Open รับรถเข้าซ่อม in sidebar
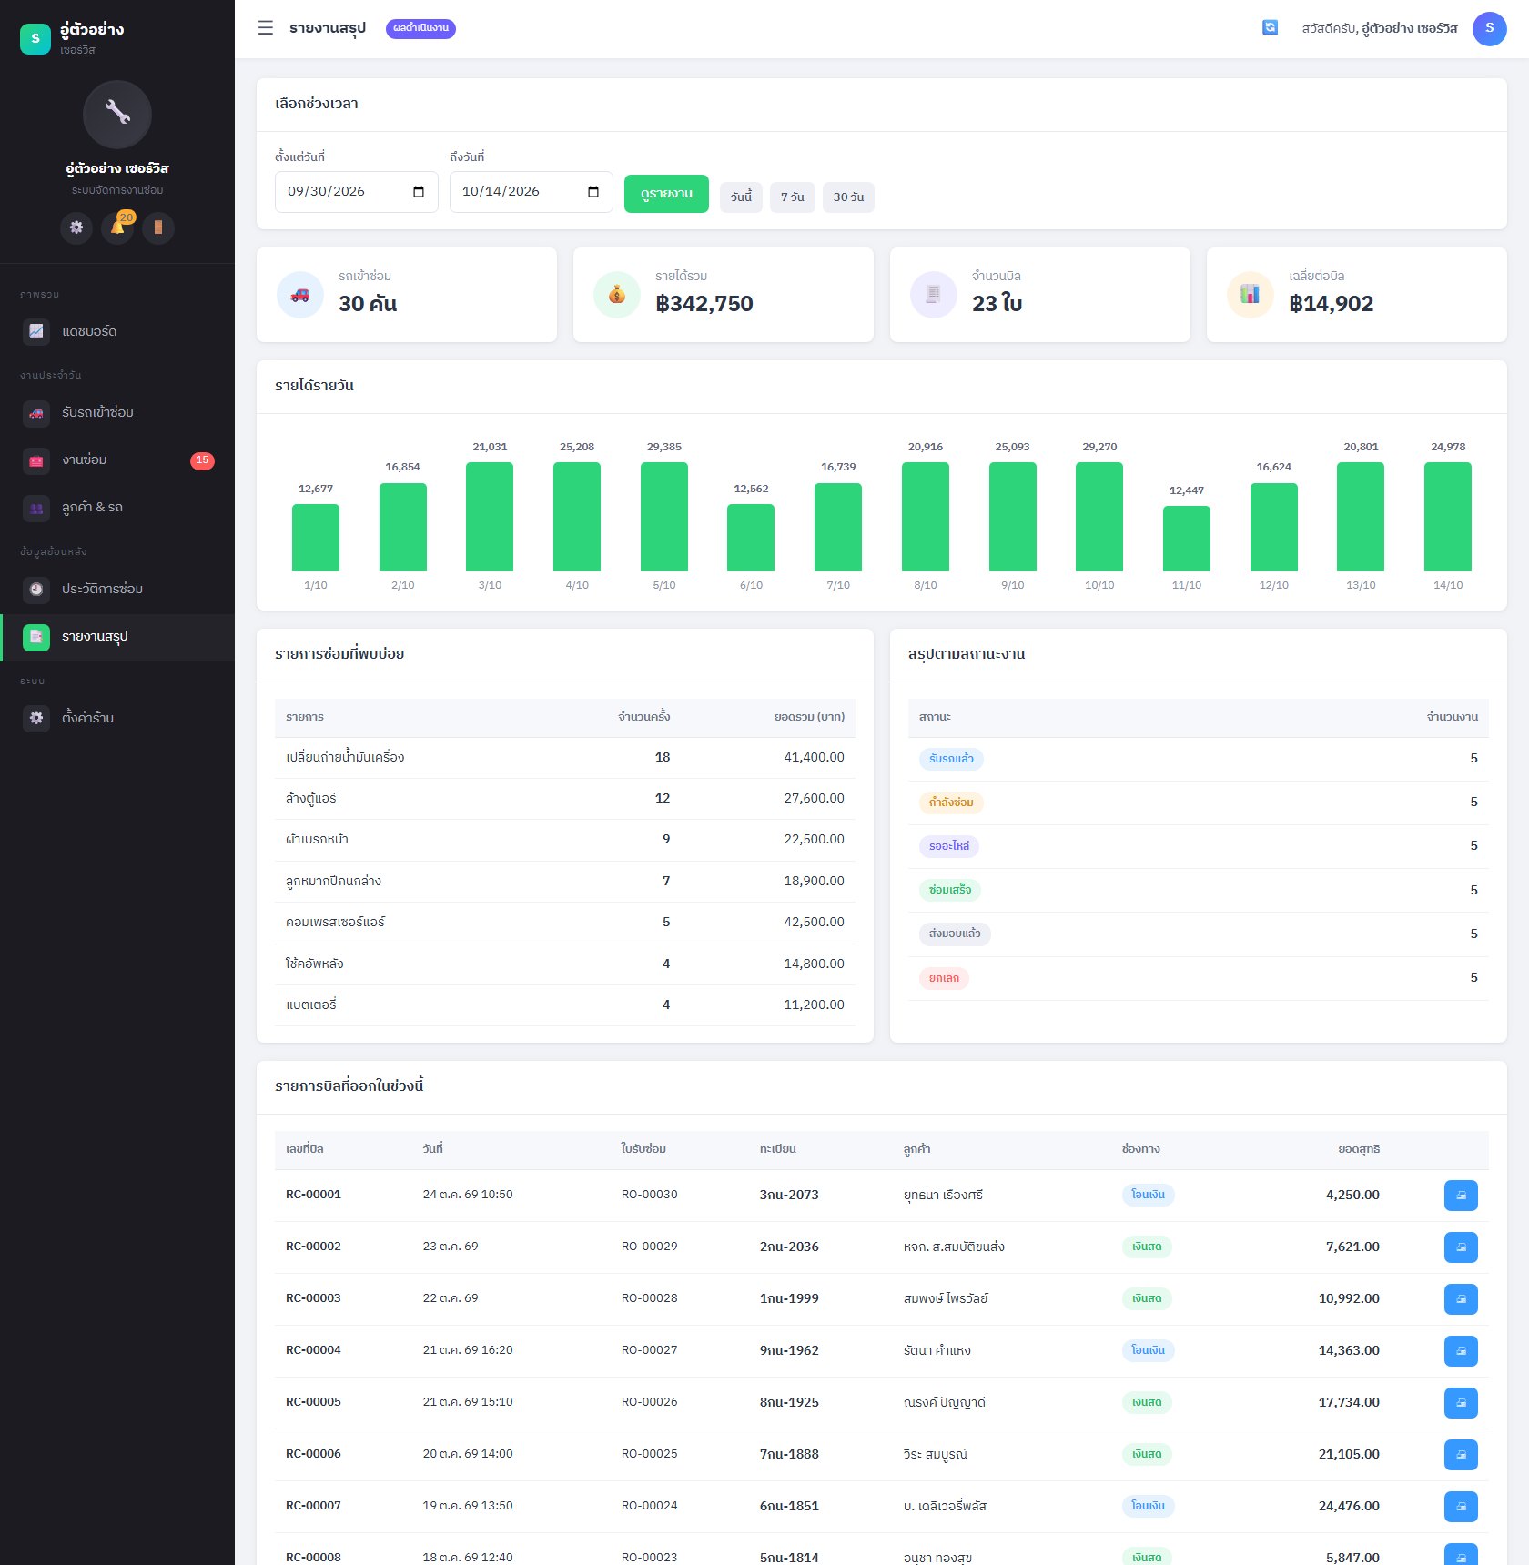This screenshot has height=1565, width=1529. point(117,413)
